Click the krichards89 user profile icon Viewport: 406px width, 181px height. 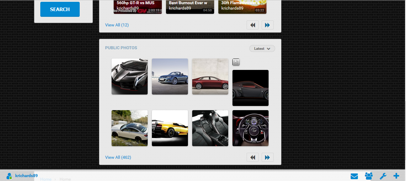[9, 176]
